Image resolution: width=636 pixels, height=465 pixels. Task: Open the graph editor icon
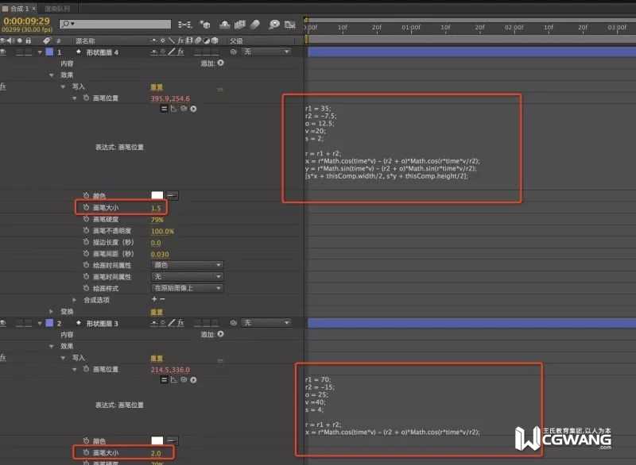pos(290,25)
